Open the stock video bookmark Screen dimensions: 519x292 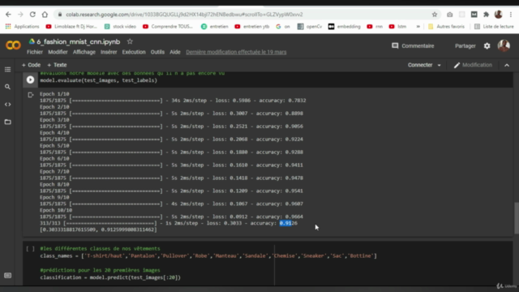120,27
